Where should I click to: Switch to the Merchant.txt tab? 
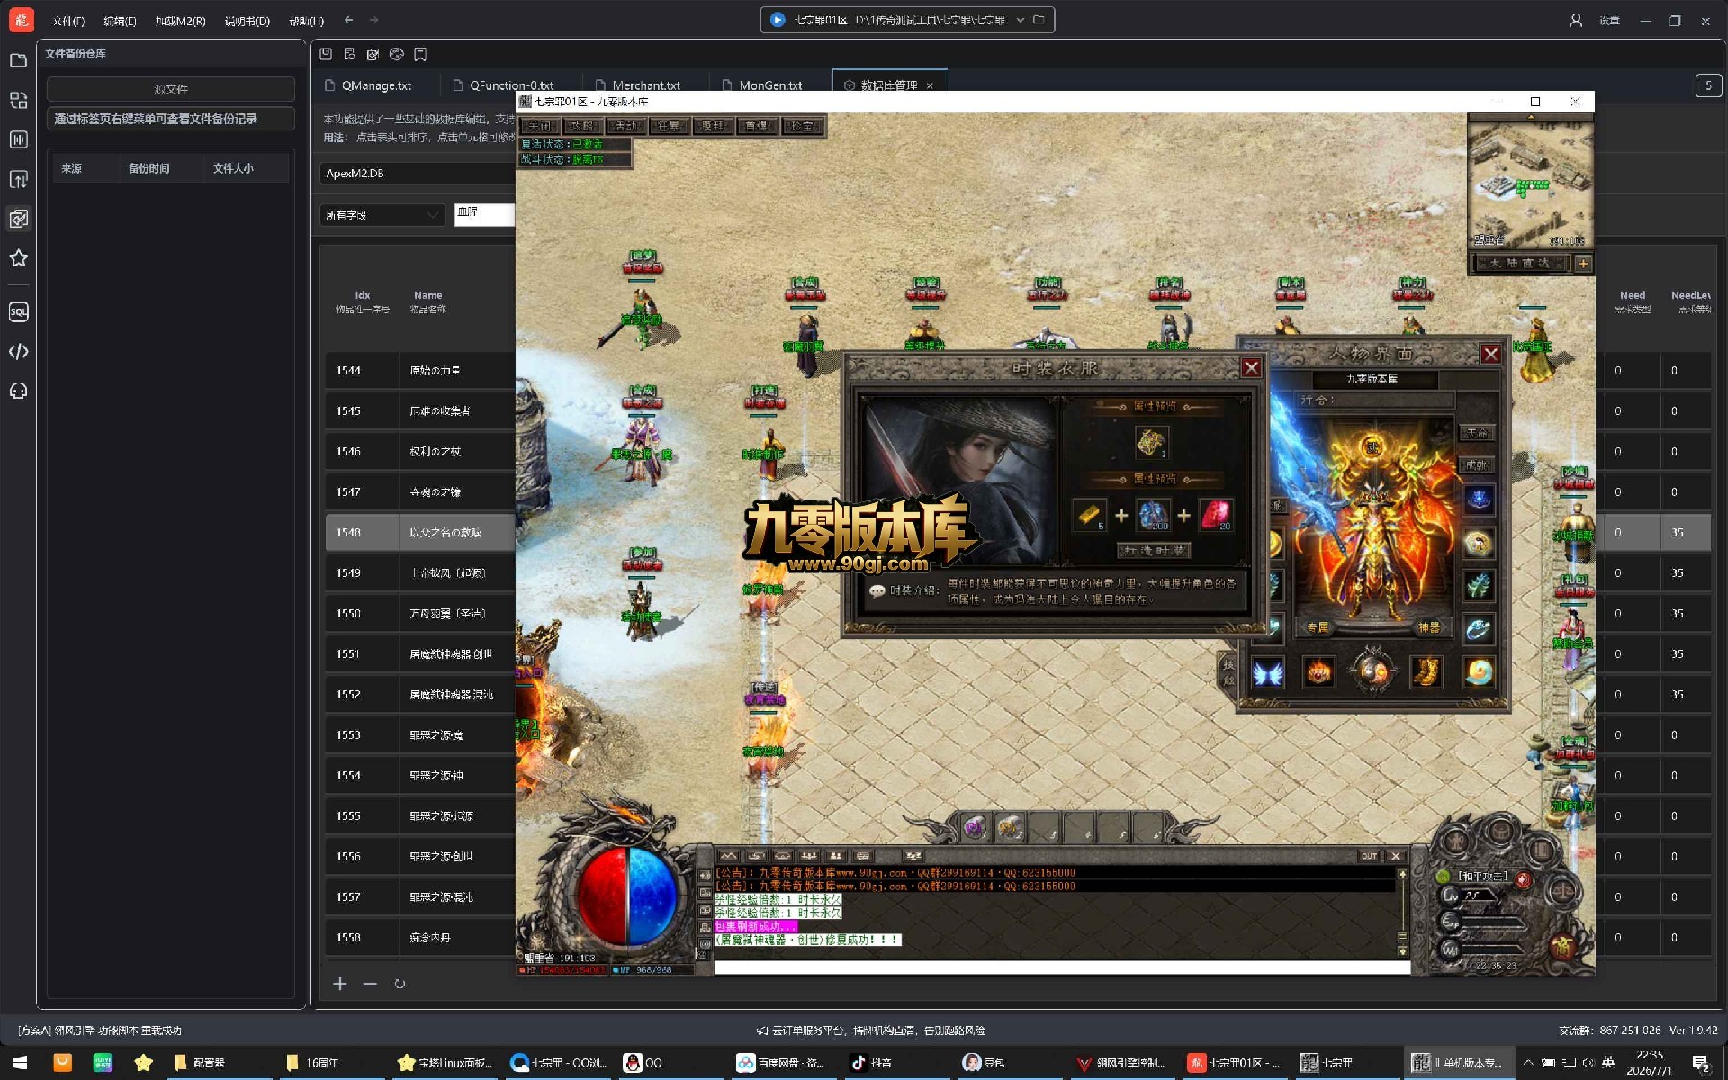pyautogui.click(x=646, y=85)
